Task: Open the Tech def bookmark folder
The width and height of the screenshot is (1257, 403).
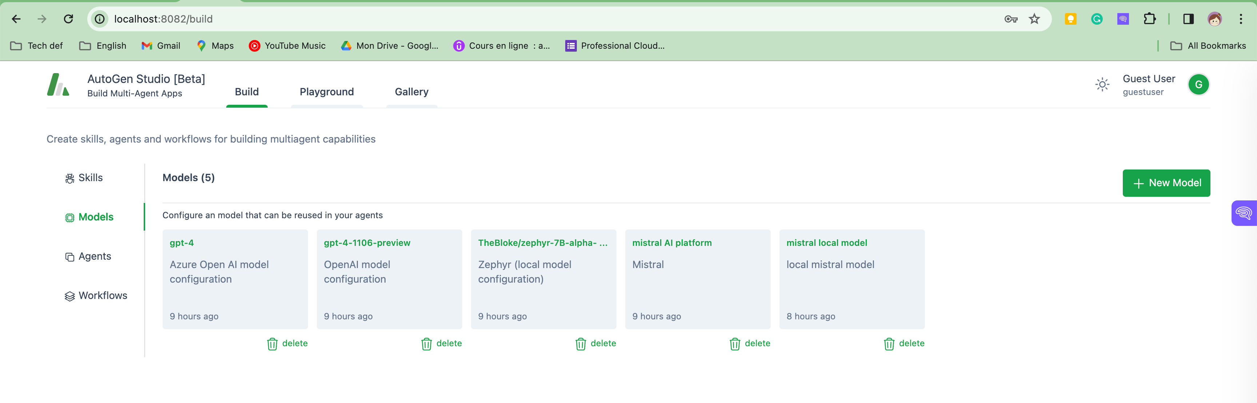Action: coord(37,46)
